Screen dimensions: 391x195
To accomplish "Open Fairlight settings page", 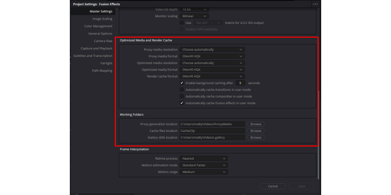I will tap(107, 63).
